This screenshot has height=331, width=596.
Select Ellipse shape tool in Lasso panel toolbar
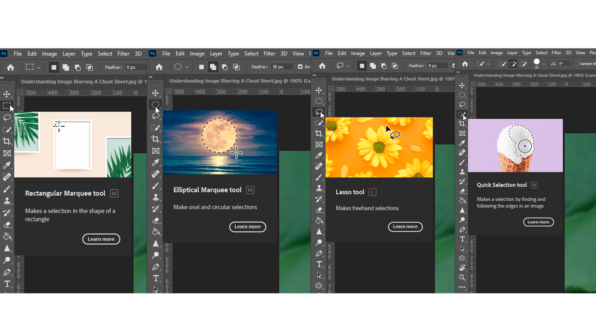[x=319, y=286]
